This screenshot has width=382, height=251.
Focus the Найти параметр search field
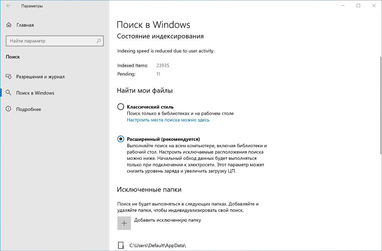pyautogui.click(x=55, y=41)
